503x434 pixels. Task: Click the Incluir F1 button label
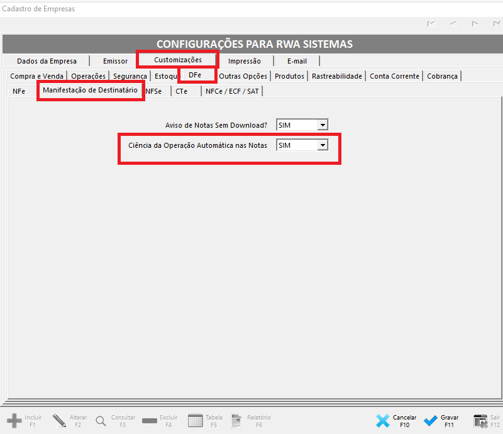(33, 421)
